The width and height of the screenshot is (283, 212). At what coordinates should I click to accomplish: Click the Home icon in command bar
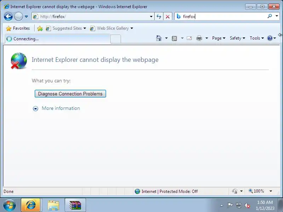click(x=159, y=38)
